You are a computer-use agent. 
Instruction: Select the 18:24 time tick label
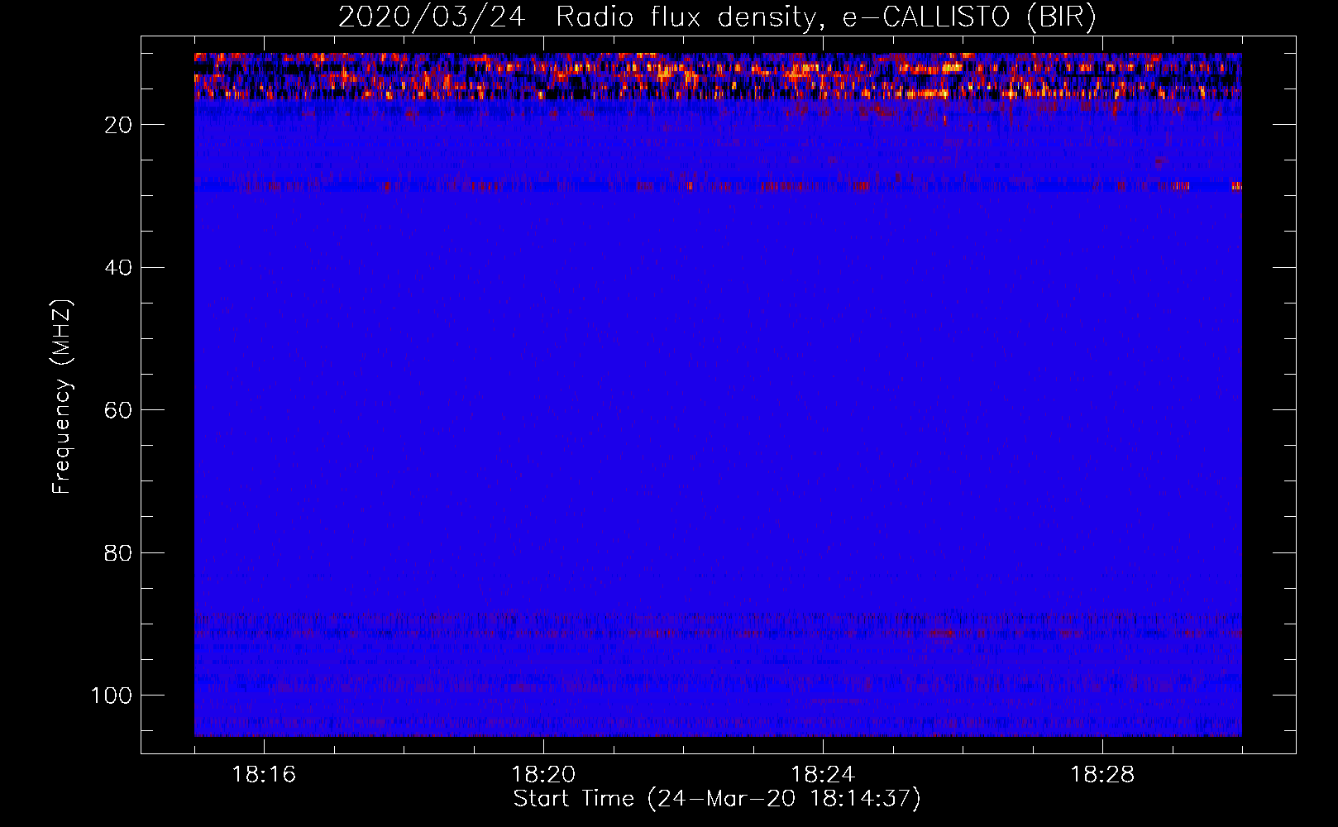823,775
